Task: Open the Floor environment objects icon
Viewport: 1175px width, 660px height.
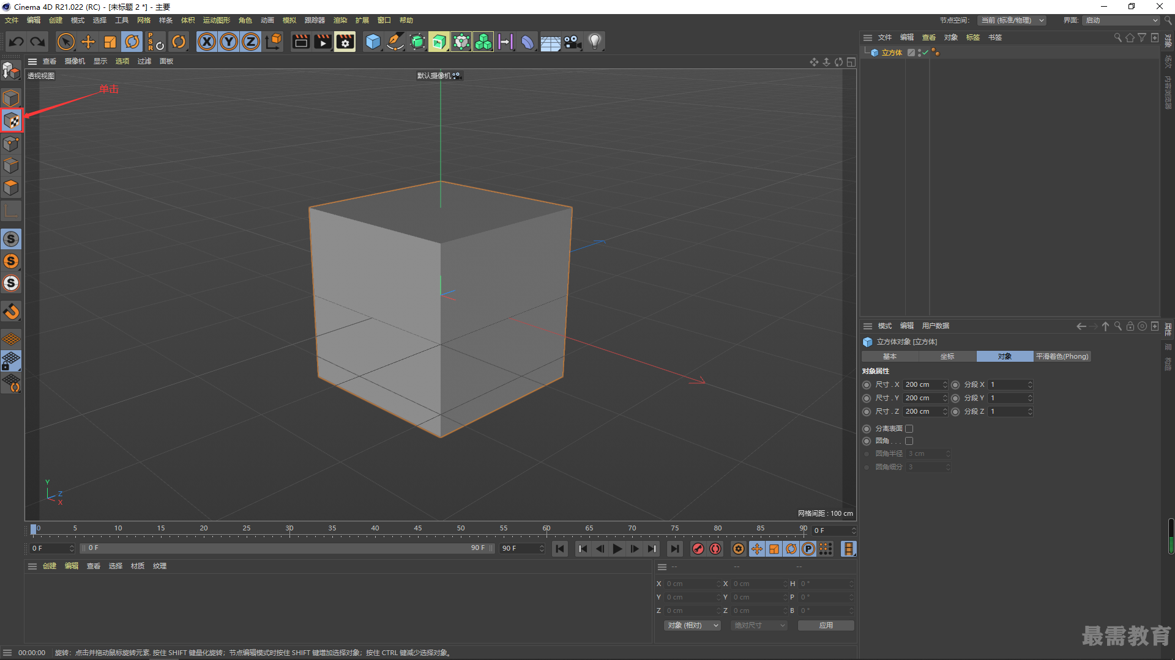Action: (x=550, y=42)
